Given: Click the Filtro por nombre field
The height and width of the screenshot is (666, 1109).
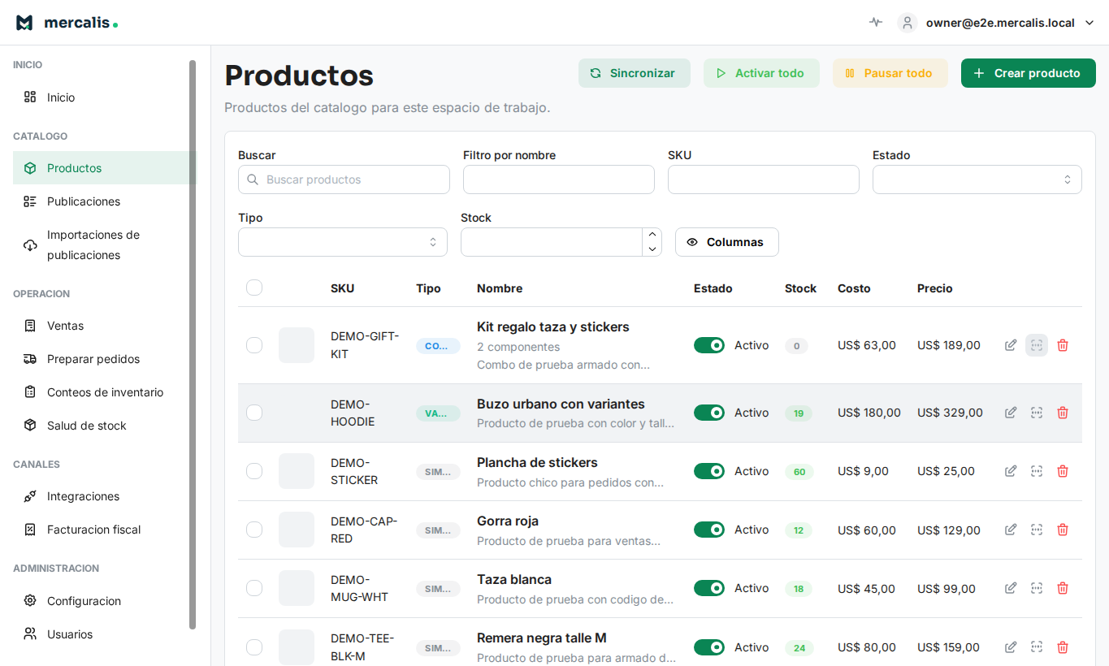Looking at the screenshot, I should [x=559, y=179].
